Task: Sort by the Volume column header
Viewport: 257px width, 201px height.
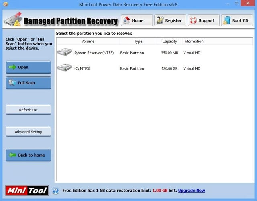Action: 88,41
